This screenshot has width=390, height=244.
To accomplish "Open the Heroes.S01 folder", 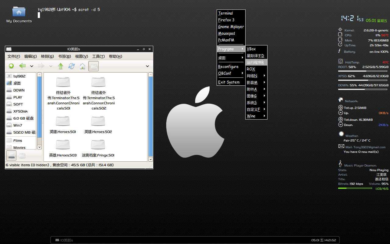I will coord(63,124).
